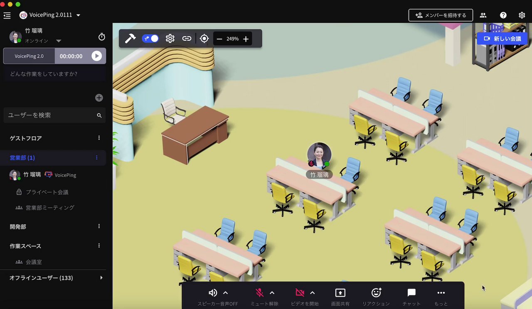Screen dimensions: 532x309
Task: Open ゲストフロア options menu dots
Action: click(x=99, y=138)
